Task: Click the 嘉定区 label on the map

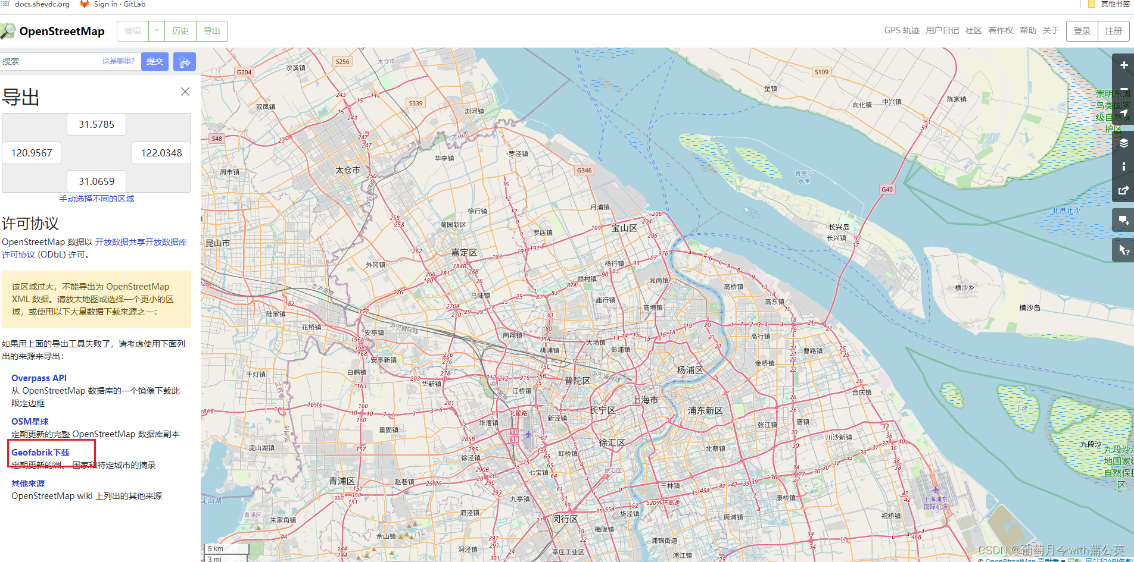Action: (x=464, y=253)
